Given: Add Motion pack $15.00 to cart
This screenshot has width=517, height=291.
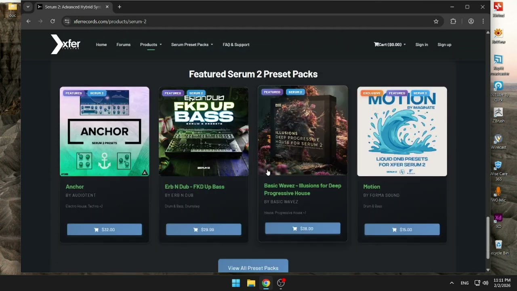Looking at the screenshot, I should coord(402,230).
